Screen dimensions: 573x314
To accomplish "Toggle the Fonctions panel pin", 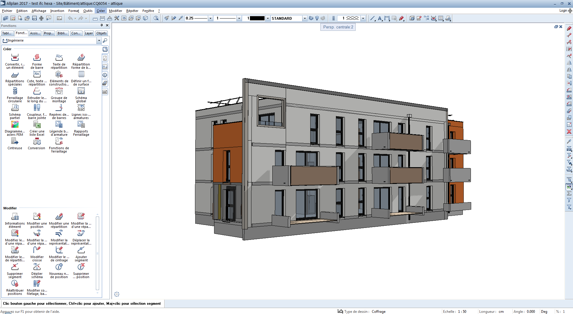I will coord(102,25).
